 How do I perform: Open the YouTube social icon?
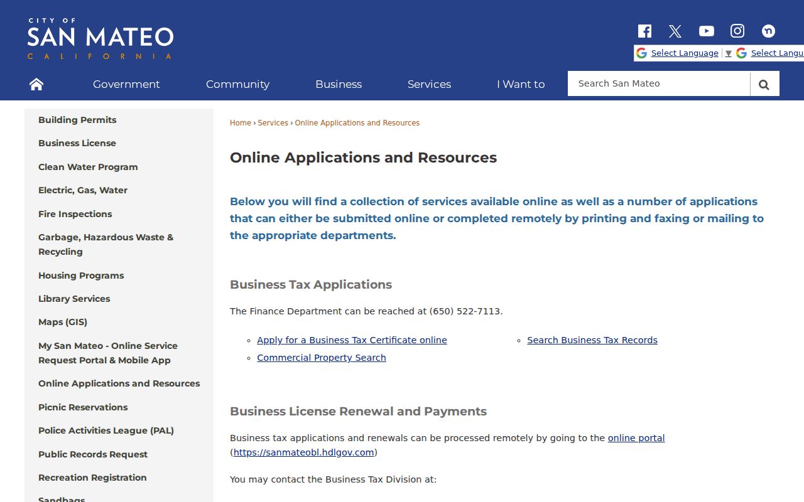point(707,31)
